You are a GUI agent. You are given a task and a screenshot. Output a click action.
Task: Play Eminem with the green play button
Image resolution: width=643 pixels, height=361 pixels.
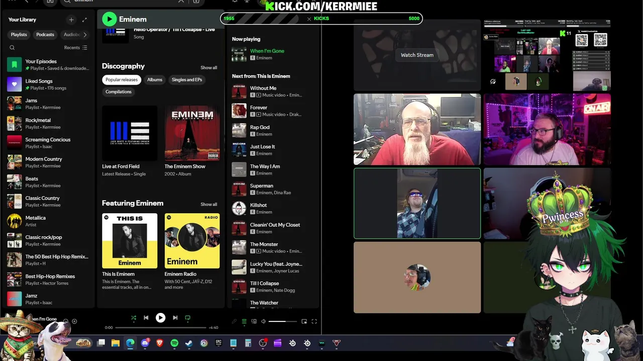pos(109,19)
